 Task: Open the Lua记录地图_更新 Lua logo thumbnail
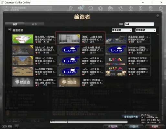point(69,50)
